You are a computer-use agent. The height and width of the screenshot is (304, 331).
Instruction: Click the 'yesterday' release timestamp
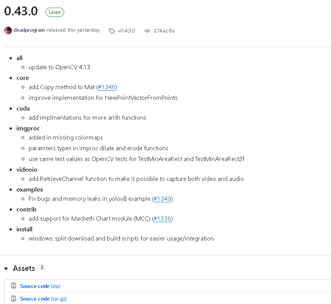pos(88,30)
